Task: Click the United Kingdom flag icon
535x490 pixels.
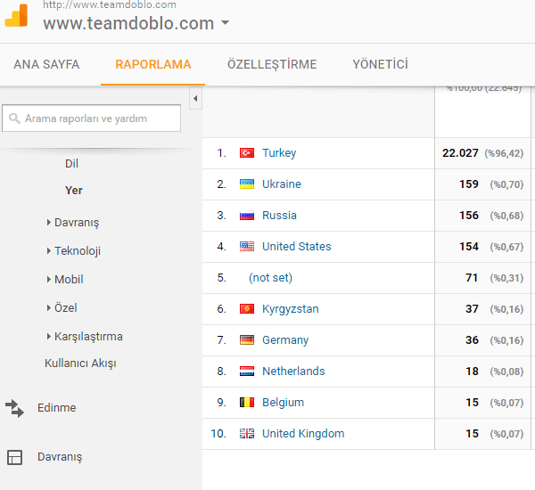Action: tap(247, 434)
